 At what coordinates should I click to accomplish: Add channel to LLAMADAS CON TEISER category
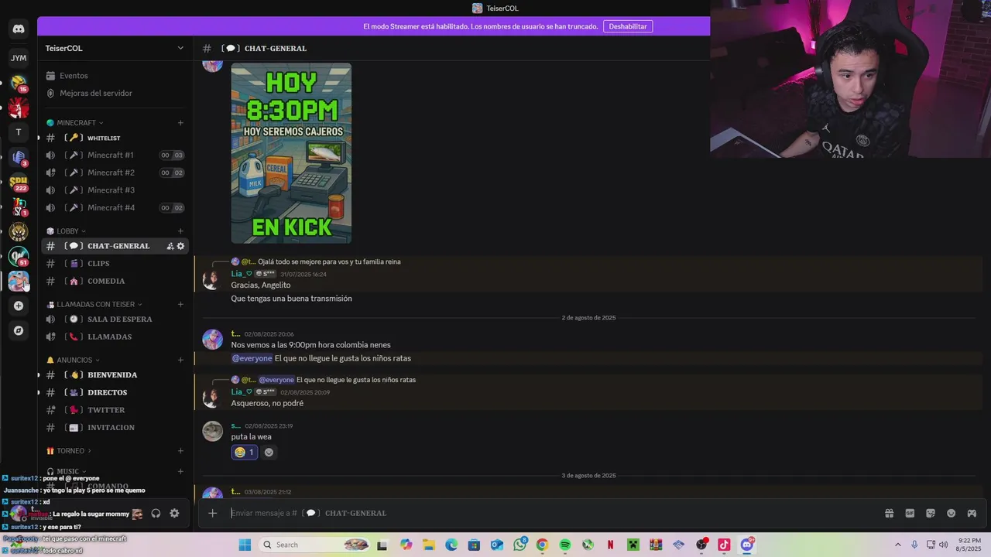point(180,305)
